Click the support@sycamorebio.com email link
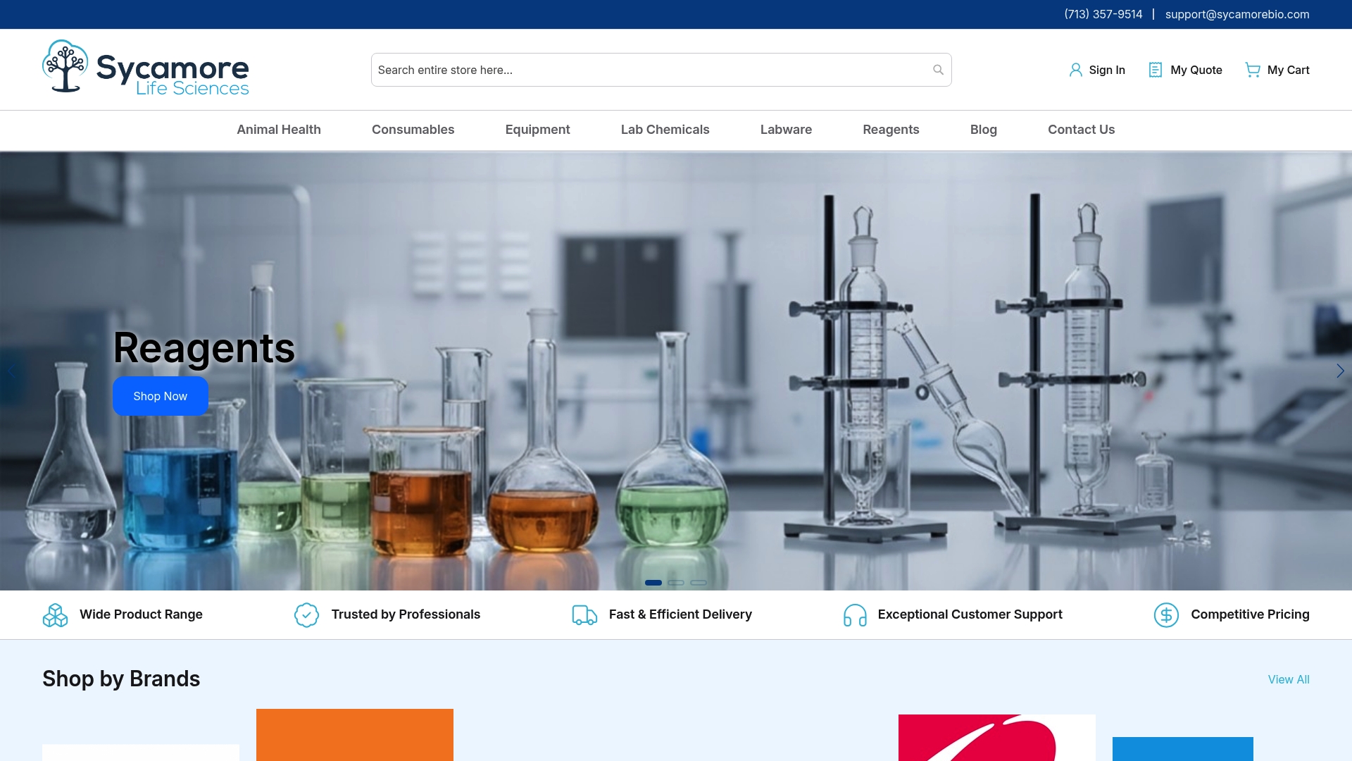Screen dimensions: 1352x761 1238,13
